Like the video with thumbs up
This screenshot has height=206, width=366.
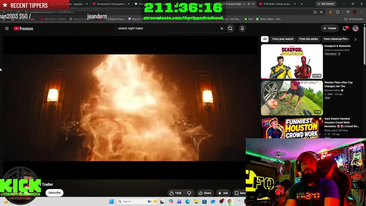point(175,193)
